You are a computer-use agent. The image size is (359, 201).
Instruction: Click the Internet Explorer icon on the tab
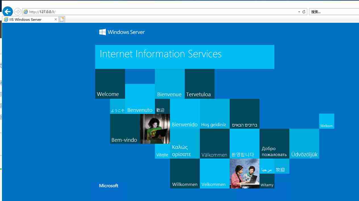point(6,19)
